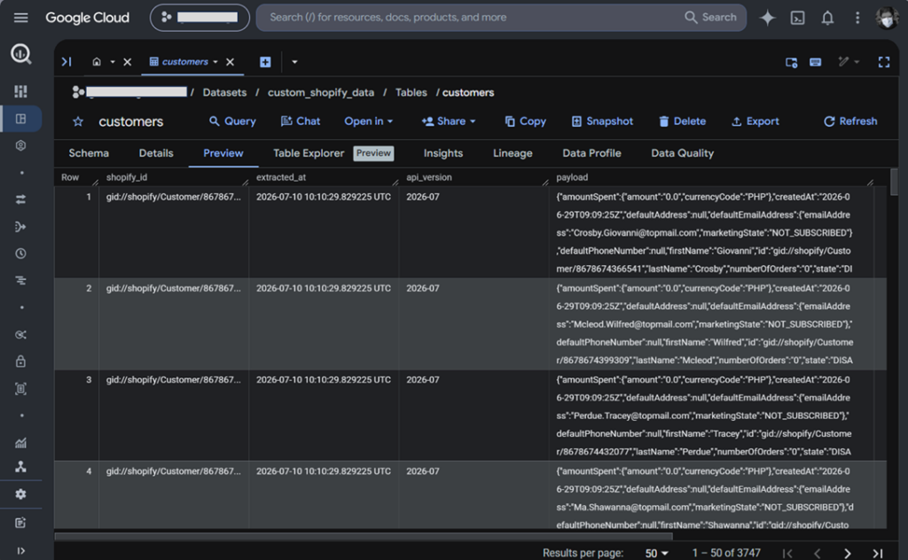908x560 pixels.
Task: Switch to the Schema tab
Action: coord(89,153)
